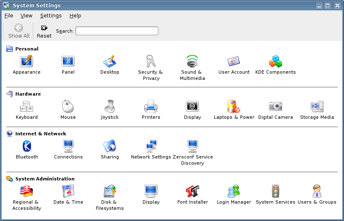Open the File menu
Image resolution: width=344 pixels, height=221 pixels.
pyautogui.click(x=9, y=16)
